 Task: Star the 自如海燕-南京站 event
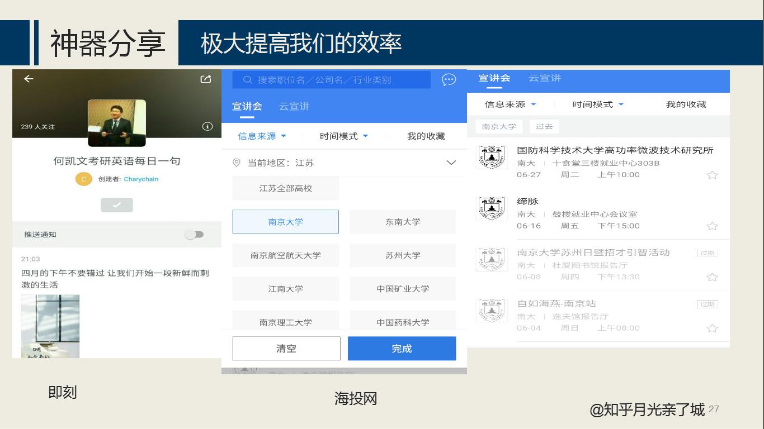click(712, 328)
